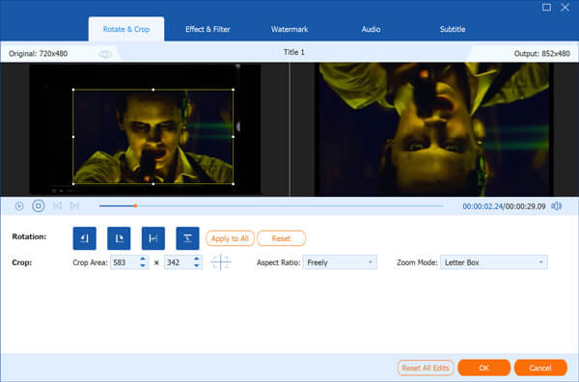Reset rotation settings
The height and width of the screenshot is (382, 579).
(x=282, y=238)
